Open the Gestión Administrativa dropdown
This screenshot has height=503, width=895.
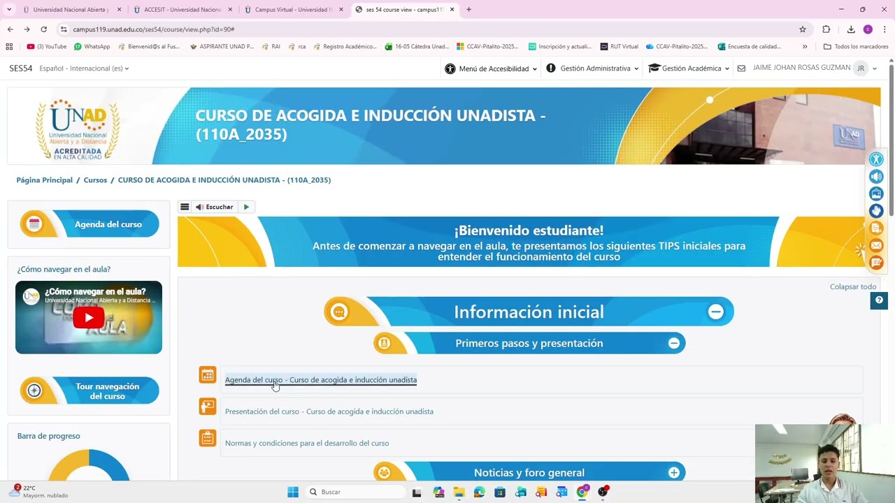[593, 68]
